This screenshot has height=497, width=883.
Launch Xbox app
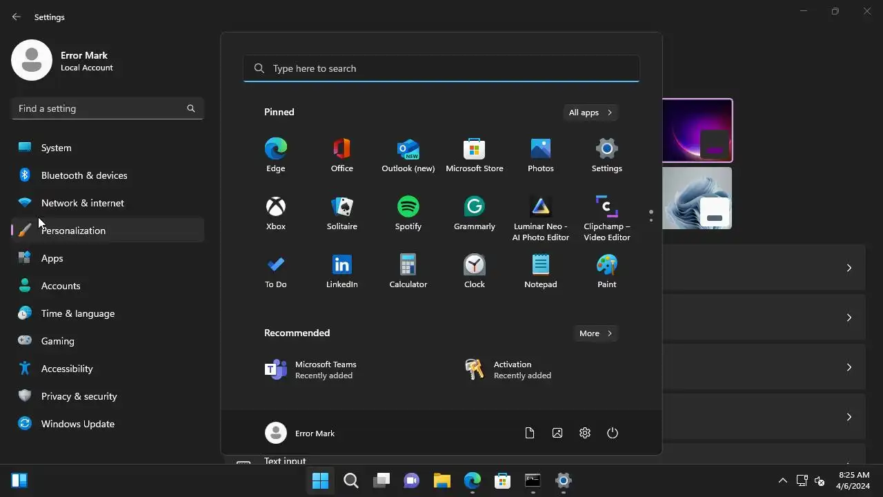point(275,213)
